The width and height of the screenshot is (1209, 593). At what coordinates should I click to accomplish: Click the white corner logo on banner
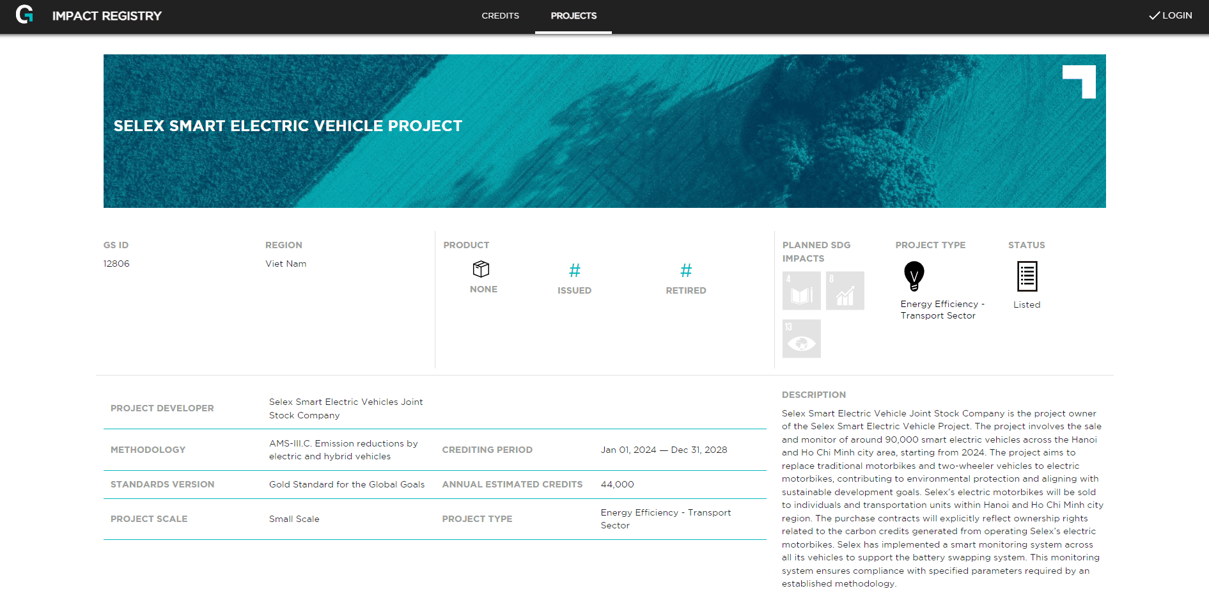pyautogui.click(x=1080, y=81)
